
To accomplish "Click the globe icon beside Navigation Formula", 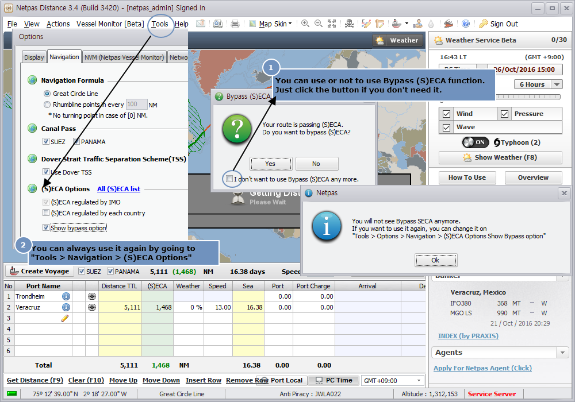I will pyautogui.click(x=32, y=80).
